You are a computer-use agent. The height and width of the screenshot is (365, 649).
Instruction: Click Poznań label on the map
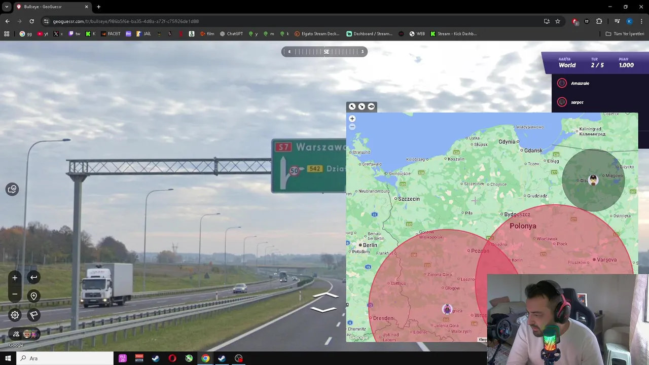point(480,251)
